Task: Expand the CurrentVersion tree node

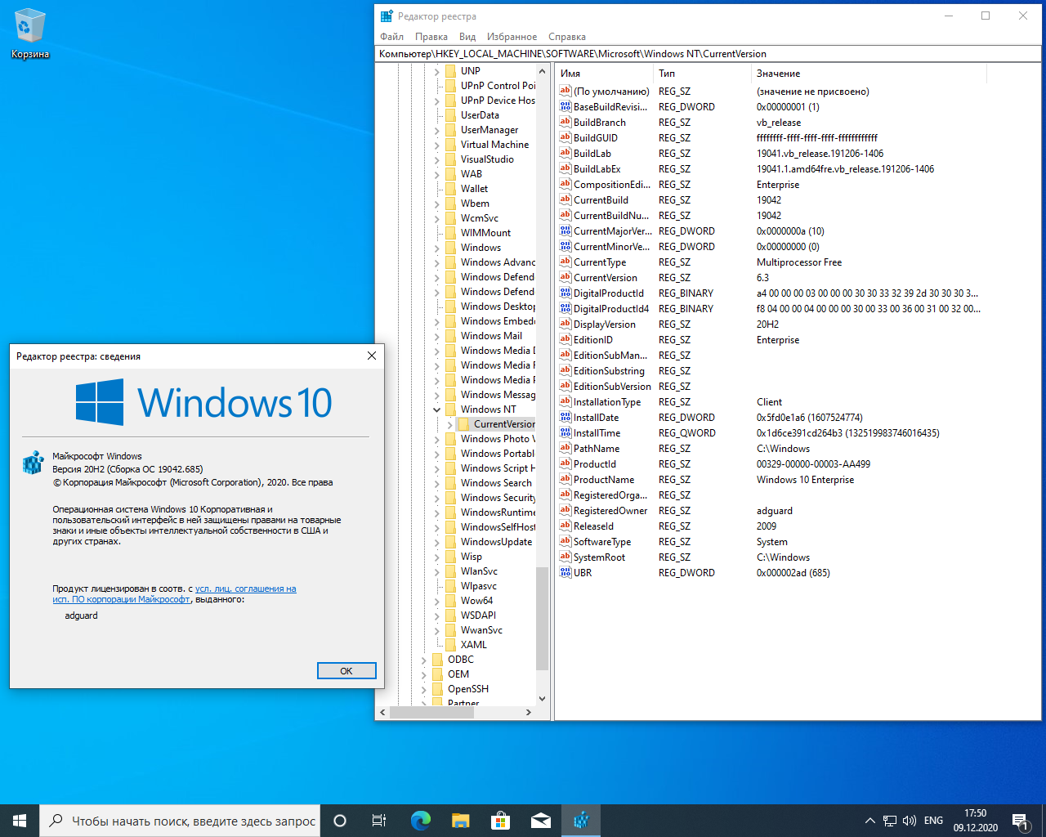Action: click(x=449, y=424)
